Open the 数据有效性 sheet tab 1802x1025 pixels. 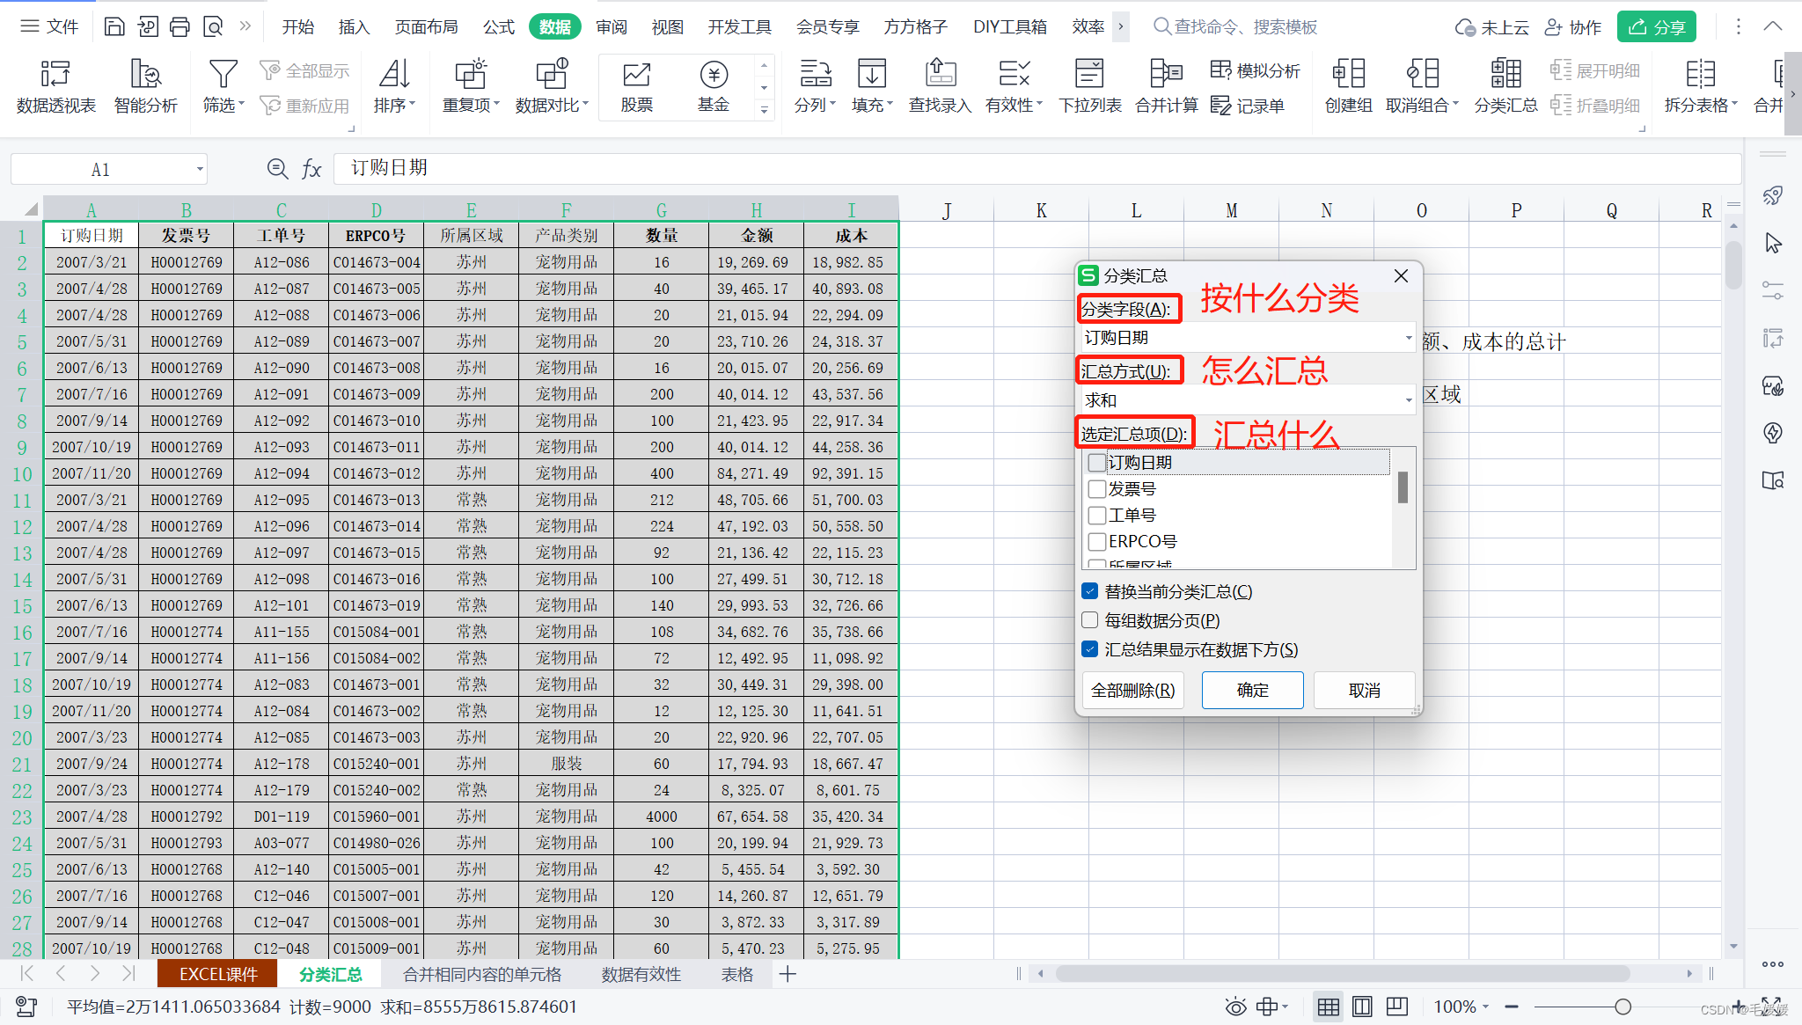click(641, 974)
